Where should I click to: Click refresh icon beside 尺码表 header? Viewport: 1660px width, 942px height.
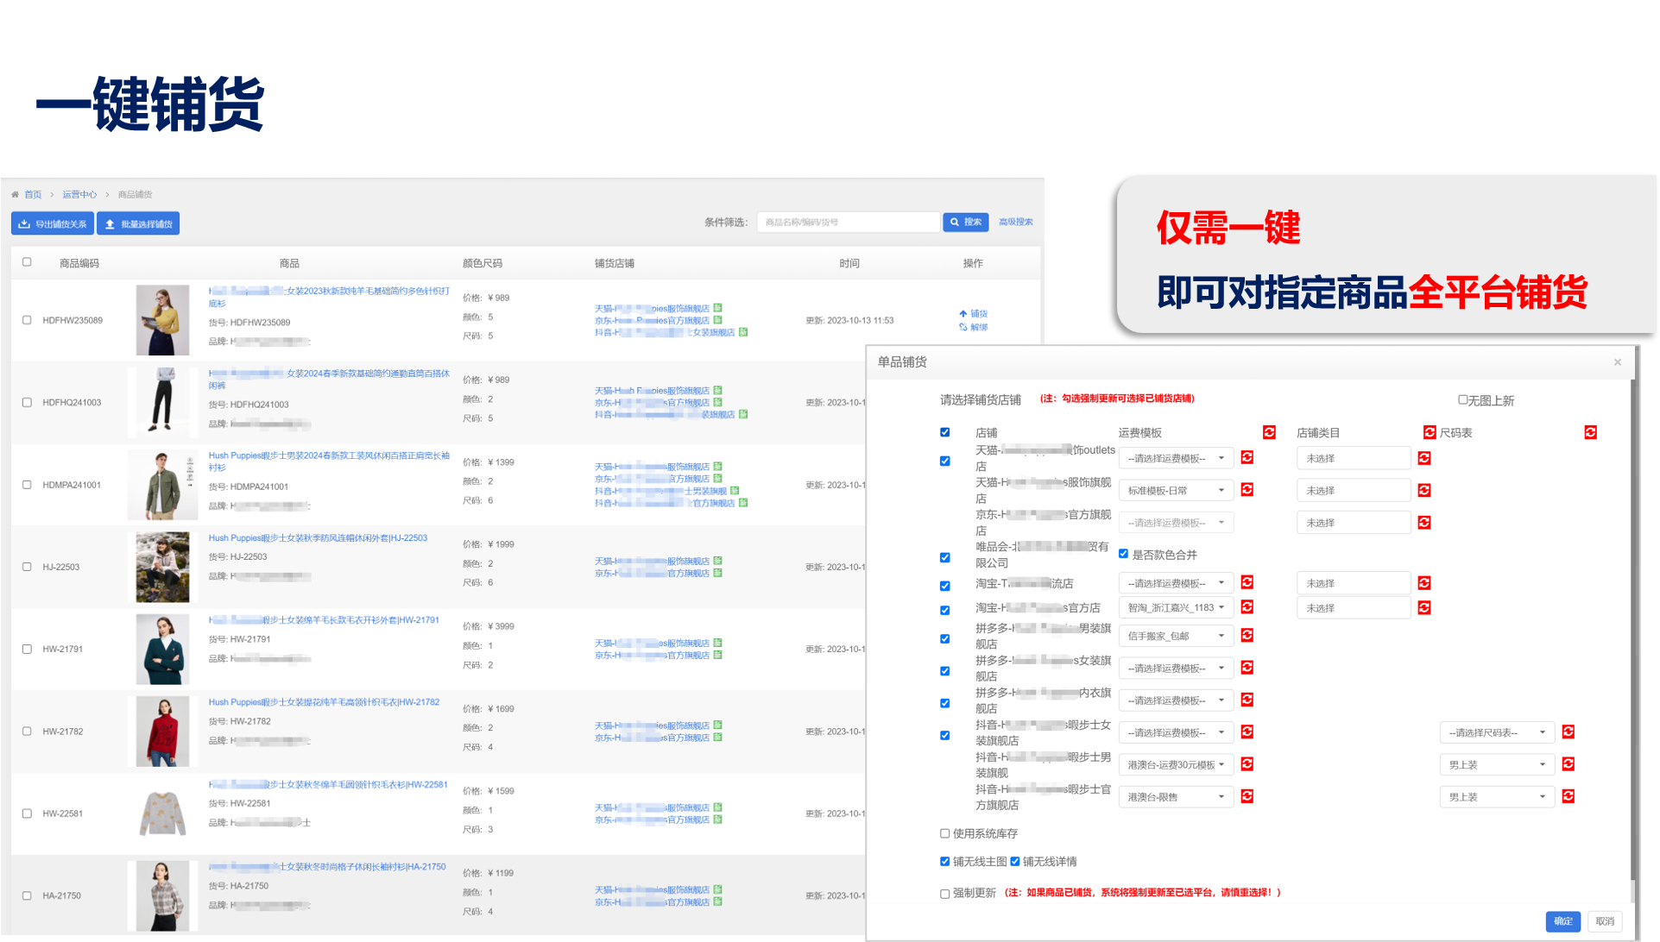[1590, 432]
